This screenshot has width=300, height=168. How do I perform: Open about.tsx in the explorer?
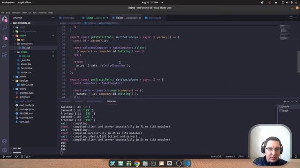(x=33, y=64)
